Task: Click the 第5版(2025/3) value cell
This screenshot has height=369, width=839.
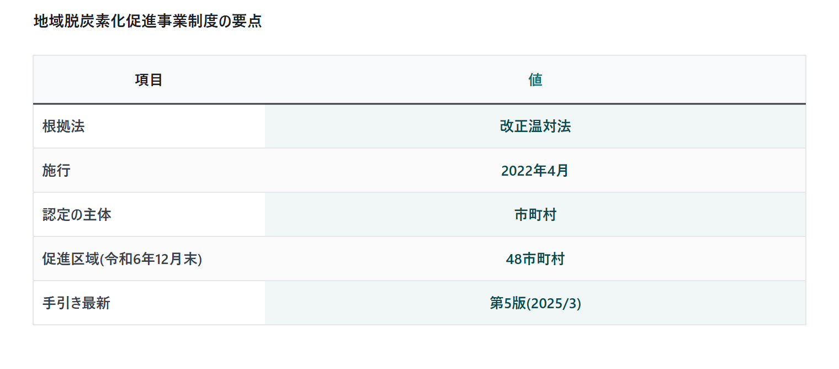Action: coord(535,303)
